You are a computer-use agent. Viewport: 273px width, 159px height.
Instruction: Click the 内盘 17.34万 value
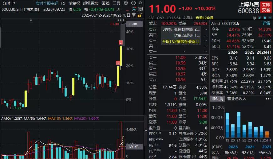pos(200,99)
